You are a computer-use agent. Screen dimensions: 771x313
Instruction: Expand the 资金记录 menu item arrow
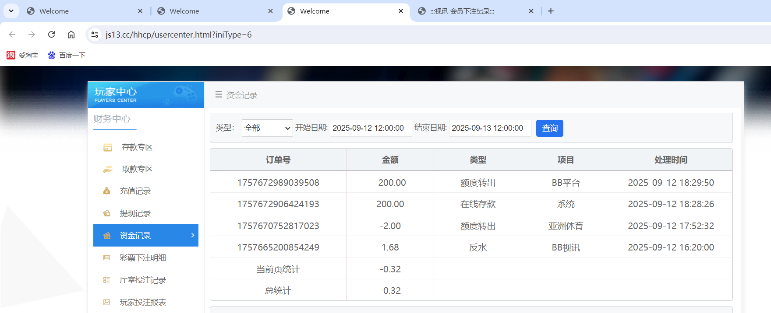193,235
